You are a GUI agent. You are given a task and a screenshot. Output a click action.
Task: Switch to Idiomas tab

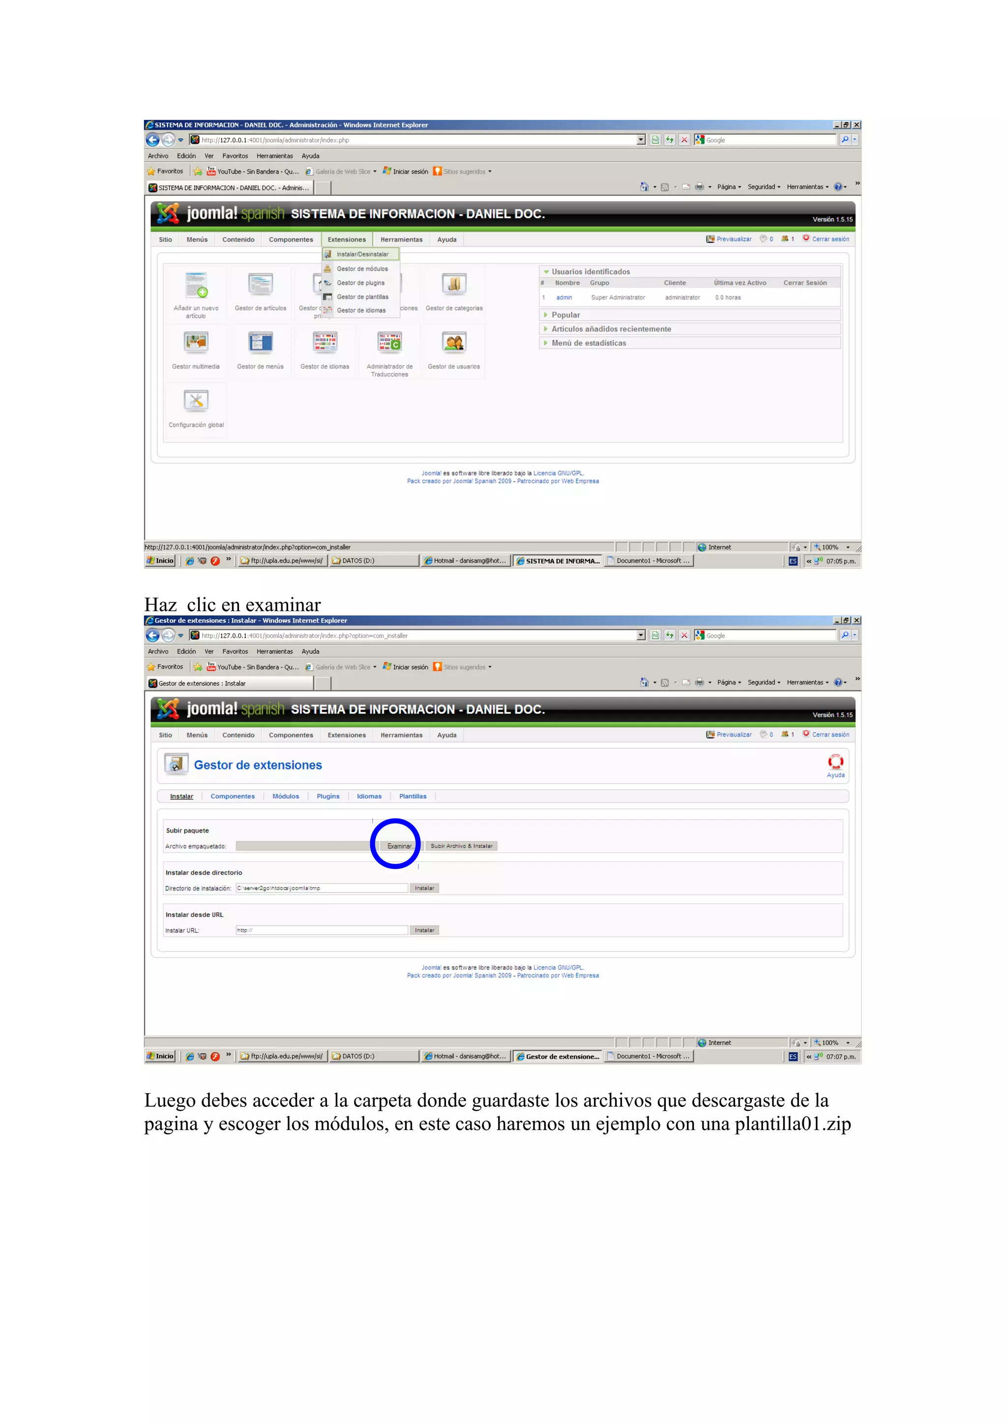pyautogui.click(x=369, y=796)
